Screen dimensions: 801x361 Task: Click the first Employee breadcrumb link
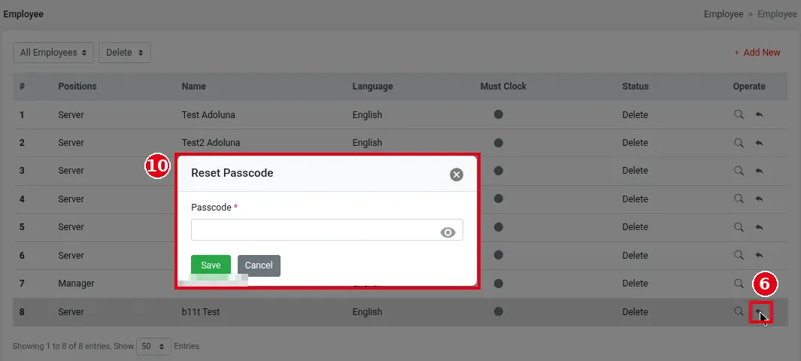724,14
